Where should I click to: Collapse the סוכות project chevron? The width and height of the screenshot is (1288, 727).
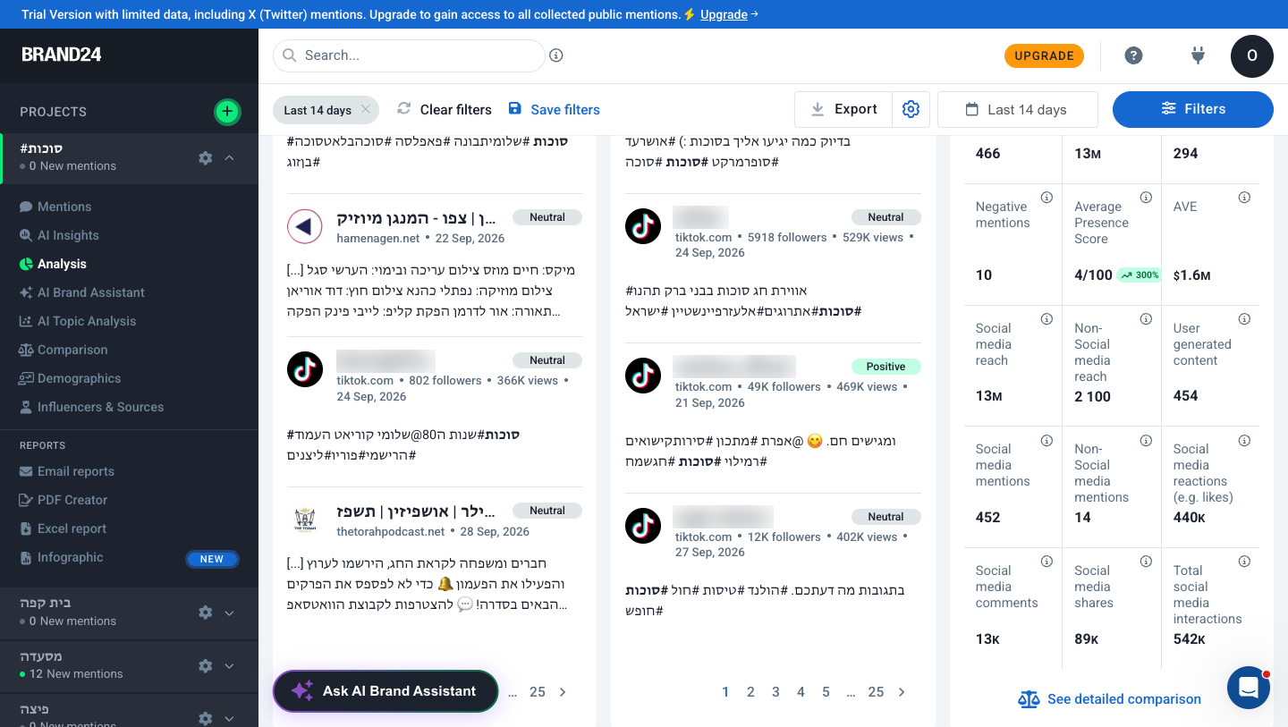coord(230,157)
